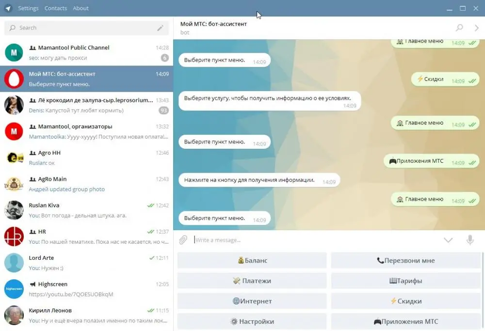The width and height of the screenshot is (485, 331).
Task: Click the red M avatar of Mamantool, организаторы
Action: 14,131
